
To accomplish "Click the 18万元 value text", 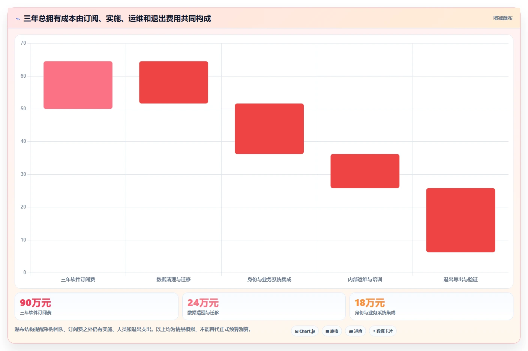I will pos(370,303).
